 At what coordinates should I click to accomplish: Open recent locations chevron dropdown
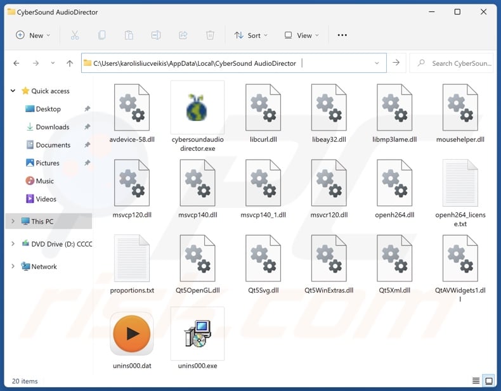click(53, 63)
